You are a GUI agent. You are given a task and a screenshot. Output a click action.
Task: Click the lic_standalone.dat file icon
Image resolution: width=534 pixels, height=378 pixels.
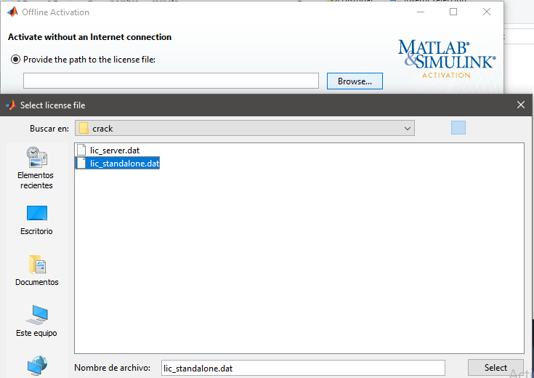(81, 163)
